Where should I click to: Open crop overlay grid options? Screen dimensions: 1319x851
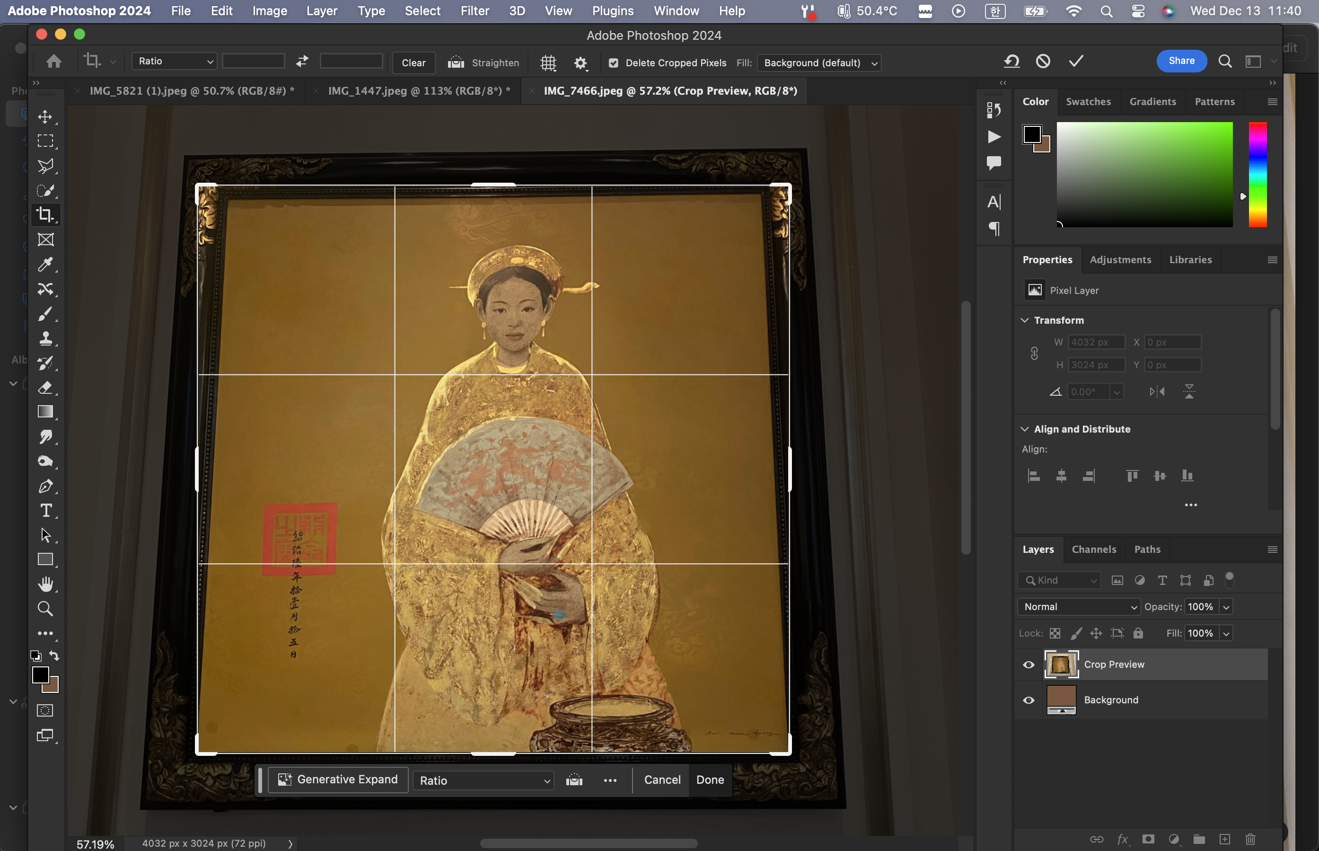548,62
